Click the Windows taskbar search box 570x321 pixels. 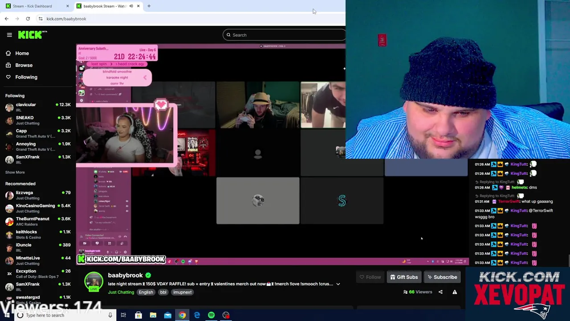point(65,315)
